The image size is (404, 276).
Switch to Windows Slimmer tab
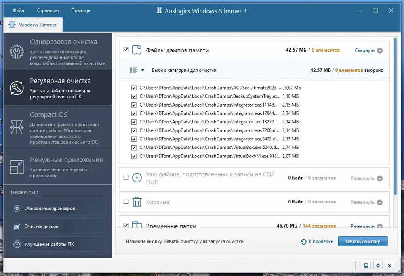click(x=33, y=25)
